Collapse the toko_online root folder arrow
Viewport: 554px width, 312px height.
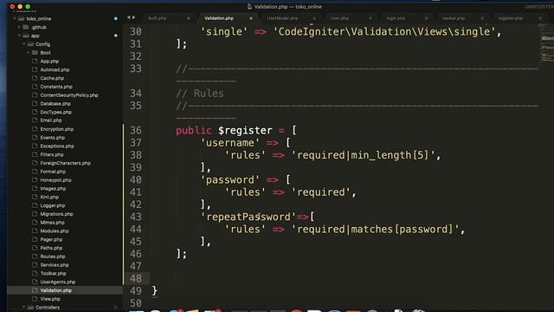click(x=15, y=18)
